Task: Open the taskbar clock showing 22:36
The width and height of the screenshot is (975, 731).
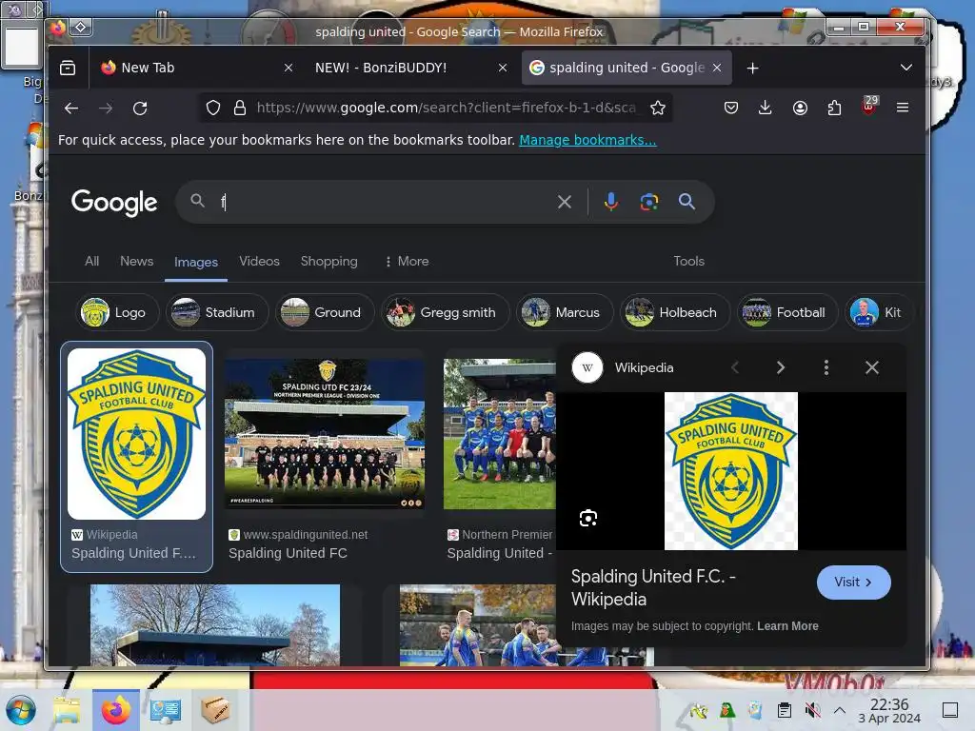Action: (x=889, y=710)
